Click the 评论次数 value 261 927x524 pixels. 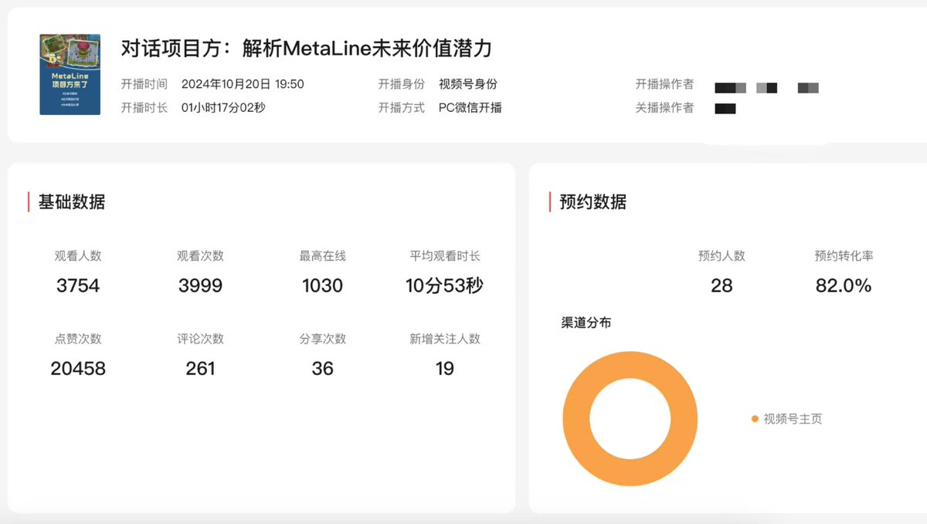(x=201, y=368)
